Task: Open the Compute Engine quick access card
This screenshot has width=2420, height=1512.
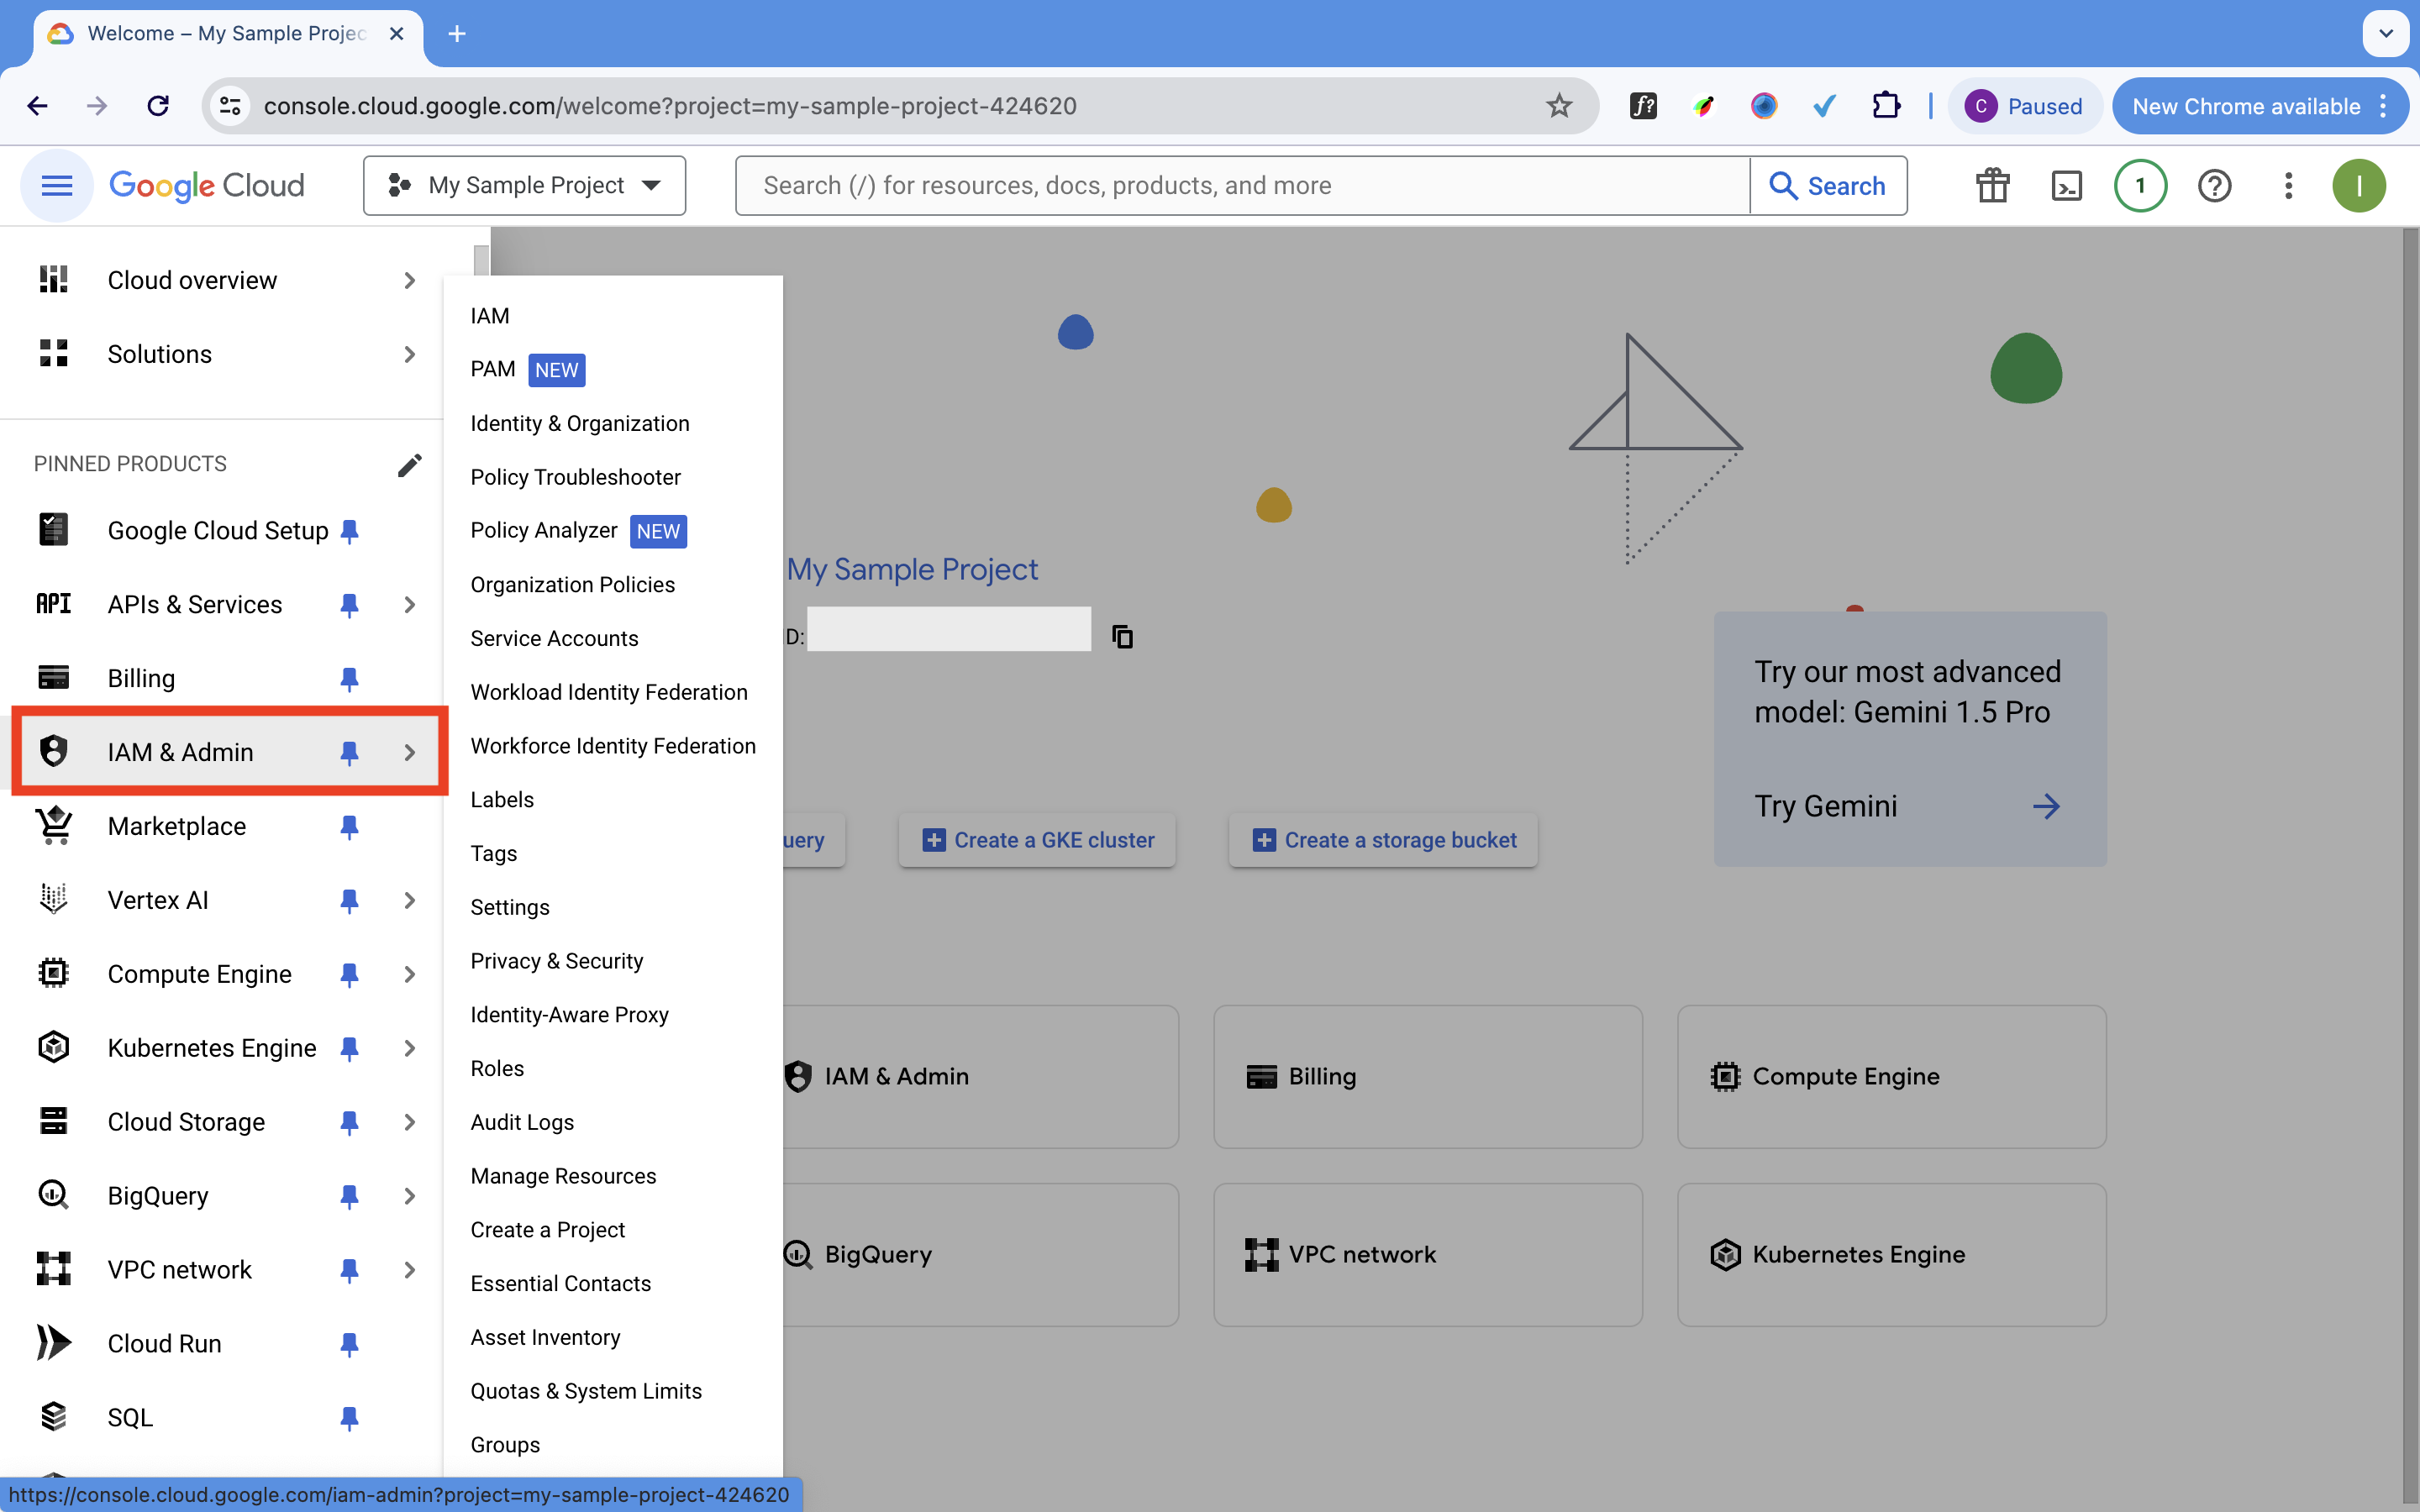Action: point(1891,1076)
